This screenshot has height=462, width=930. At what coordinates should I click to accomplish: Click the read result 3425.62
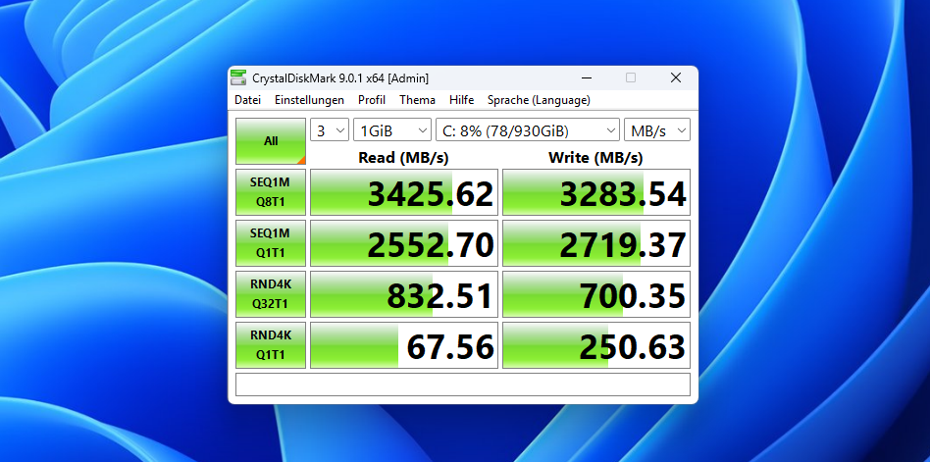404,192
